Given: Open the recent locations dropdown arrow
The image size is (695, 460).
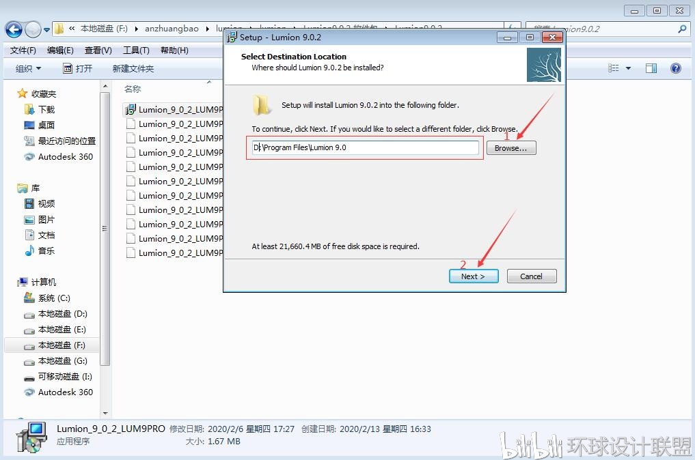Looking at the screenshot, I should coord(46,29).
